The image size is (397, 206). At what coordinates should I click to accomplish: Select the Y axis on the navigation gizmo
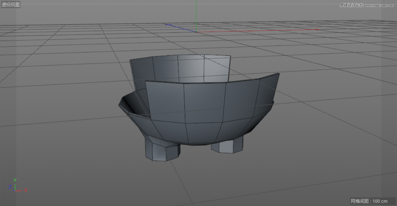[15, 180]
